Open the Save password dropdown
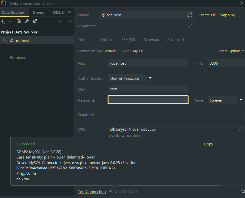Viewport: 245px width, 198px height. [241, 100]
